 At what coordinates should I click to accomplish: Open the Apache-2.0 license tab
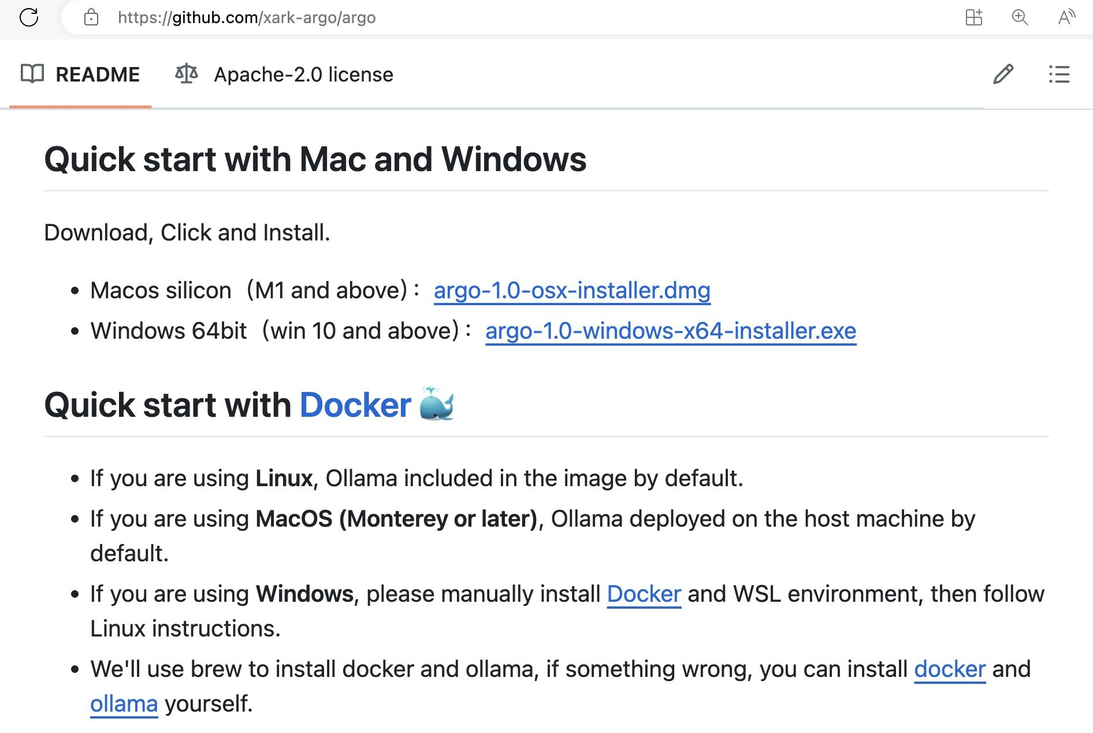tap(303, 75)
